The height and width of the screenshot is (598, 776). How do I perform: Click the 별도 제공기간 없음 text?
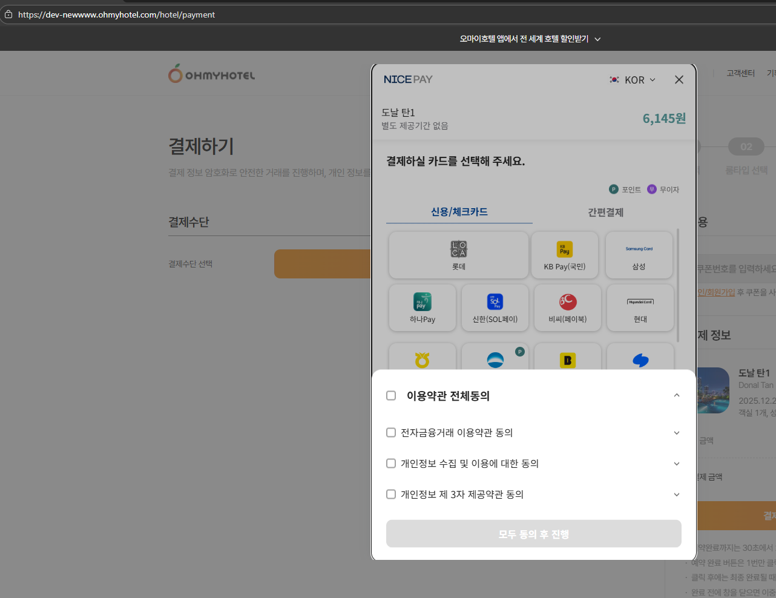(415, 126)
